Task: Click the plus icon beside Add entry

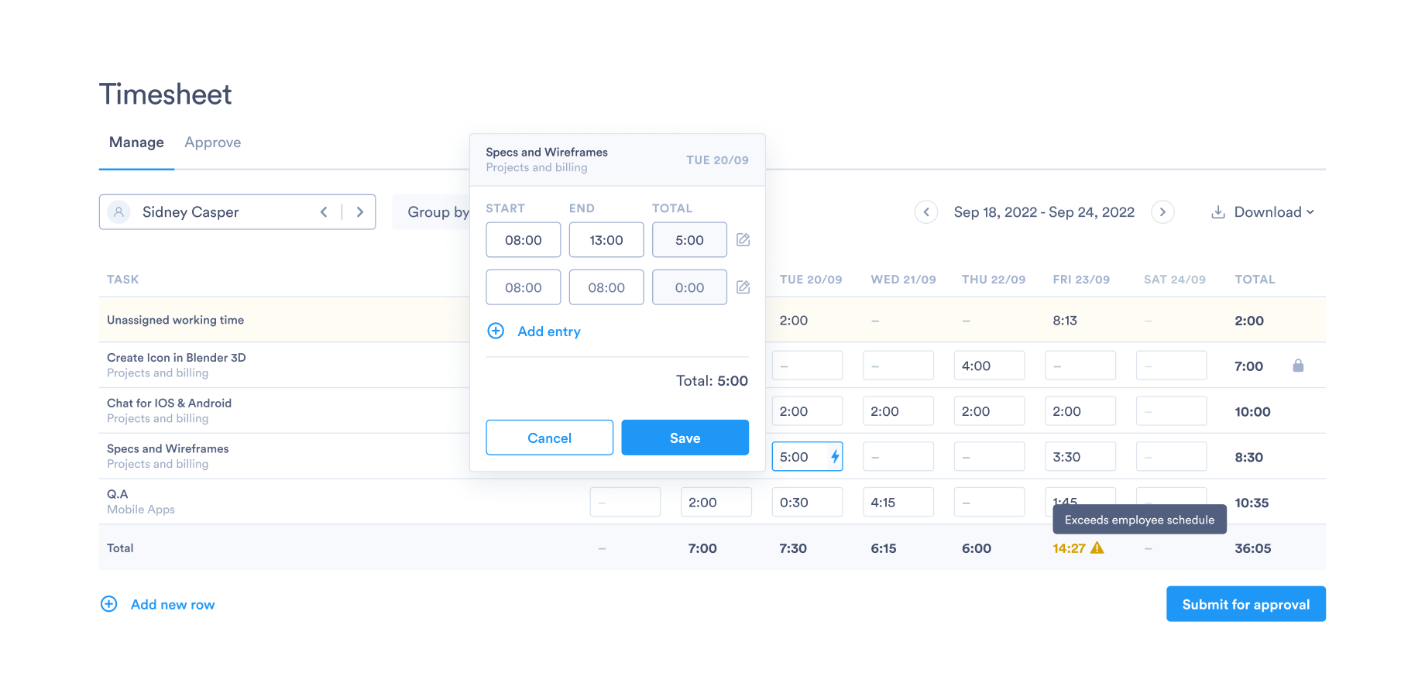Action: (x=496, y=331)
